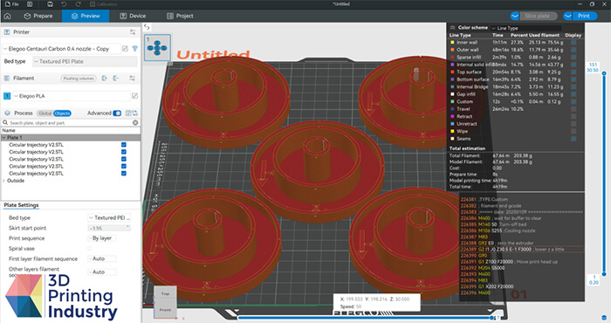Select filament number 1 color box

click(7, 96)
